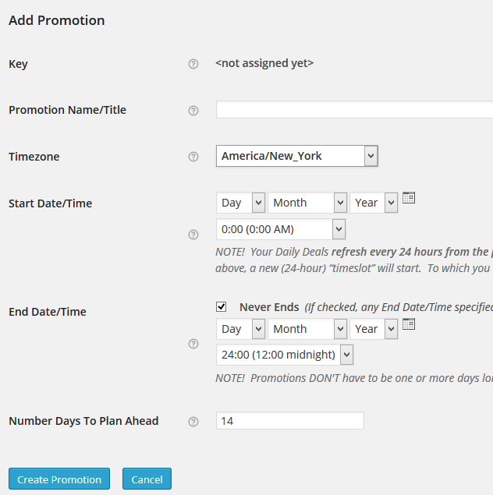Uncheck the Never Ends checkbox
Image resolution: width=493 pixels, height=495 pixels.
[221, 306]
